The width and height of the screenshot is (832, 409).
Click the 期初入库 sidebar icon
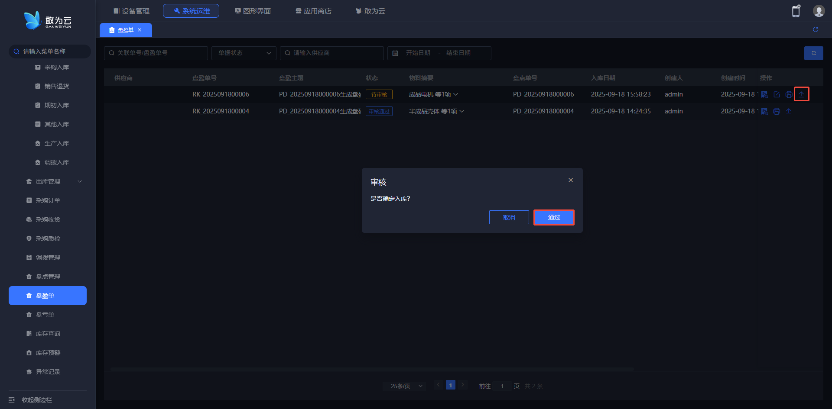click(x=38, y=105)
